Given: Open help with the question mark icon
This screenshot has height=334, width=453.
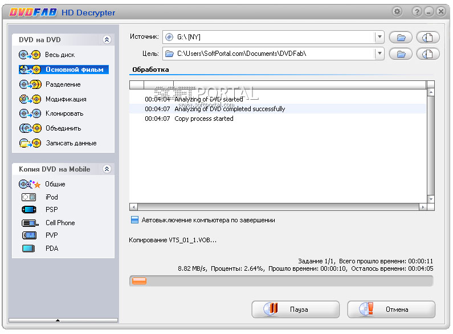Looking at the screenshot, I should tap(417, 12).
